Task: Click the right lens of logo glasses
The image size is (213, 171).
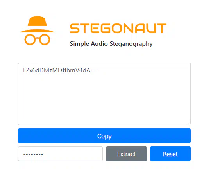Action: pyautogui.click(x=45, y=40)
